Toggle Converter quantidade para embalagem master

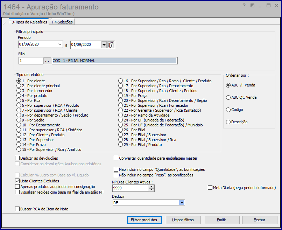[x=156, y=158]
